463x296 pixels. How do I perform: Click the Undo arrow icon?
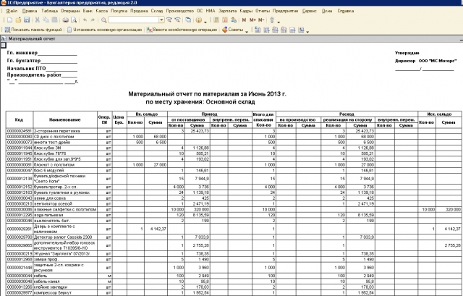(x=85, y=20)
